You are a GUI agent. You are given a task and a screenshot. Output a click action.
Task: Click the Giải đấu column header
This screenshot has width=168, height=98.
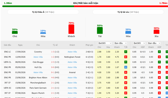[x=7, y=45]
